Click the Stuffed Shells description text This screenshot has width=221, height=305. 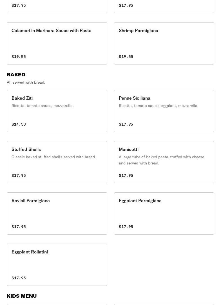53,157
